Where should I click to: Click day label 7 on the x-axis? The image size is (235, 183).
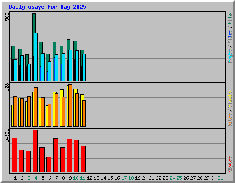click(56, 178)
